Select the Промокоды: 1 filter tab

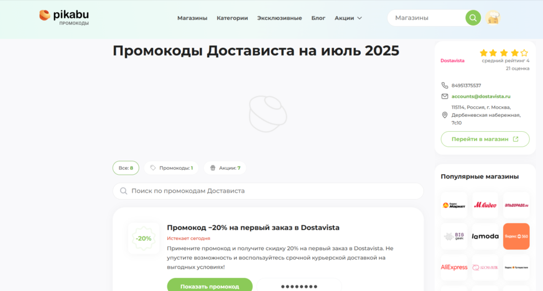[172, 168]
